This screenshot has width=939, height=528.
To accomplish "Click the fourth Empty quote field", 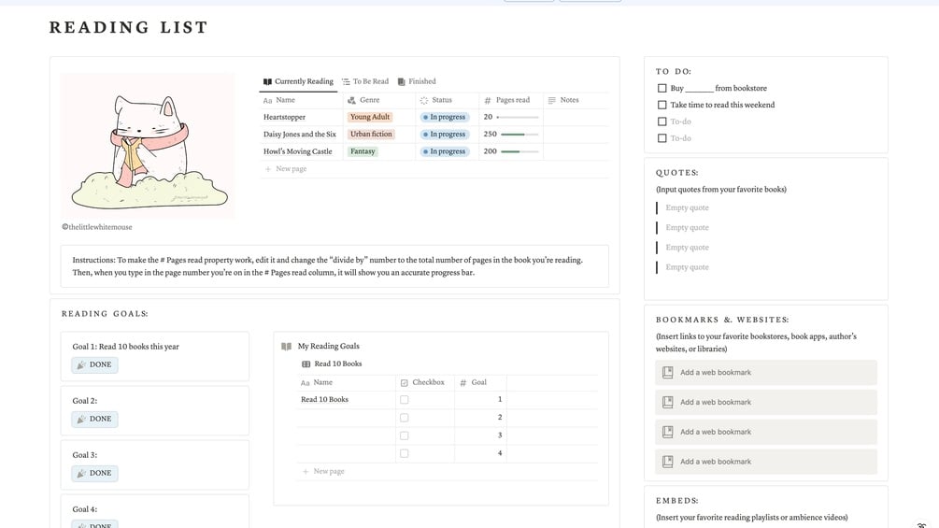I will click(x=687, y=267).
